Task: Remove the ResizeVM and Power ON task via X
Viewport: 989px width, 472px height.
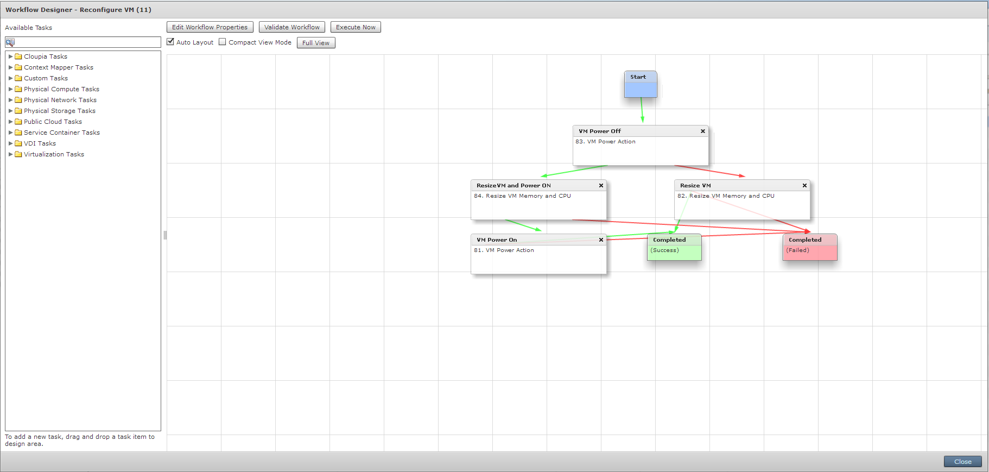Action: (601, 185)
